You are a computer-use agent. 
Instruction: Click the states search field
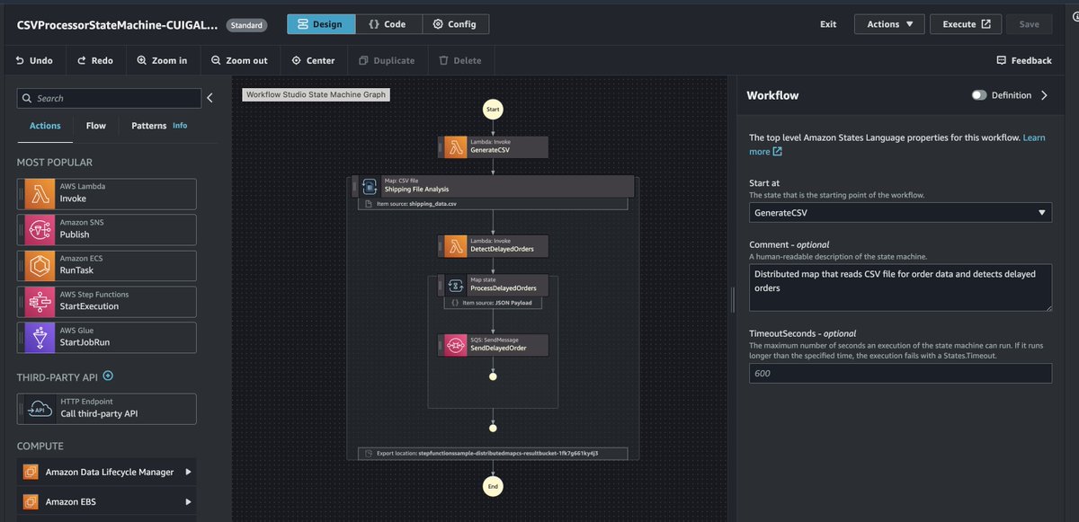pos(109,98)
